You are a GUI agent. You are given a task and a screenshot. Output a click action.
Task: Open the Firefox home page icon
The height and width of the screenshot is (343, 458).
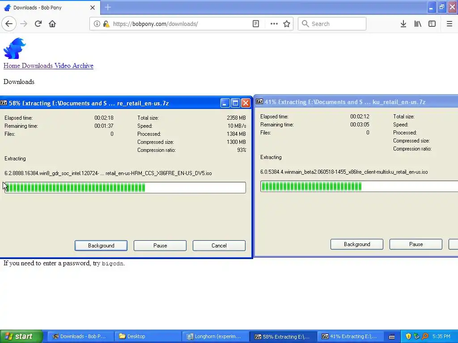point(52,24)
